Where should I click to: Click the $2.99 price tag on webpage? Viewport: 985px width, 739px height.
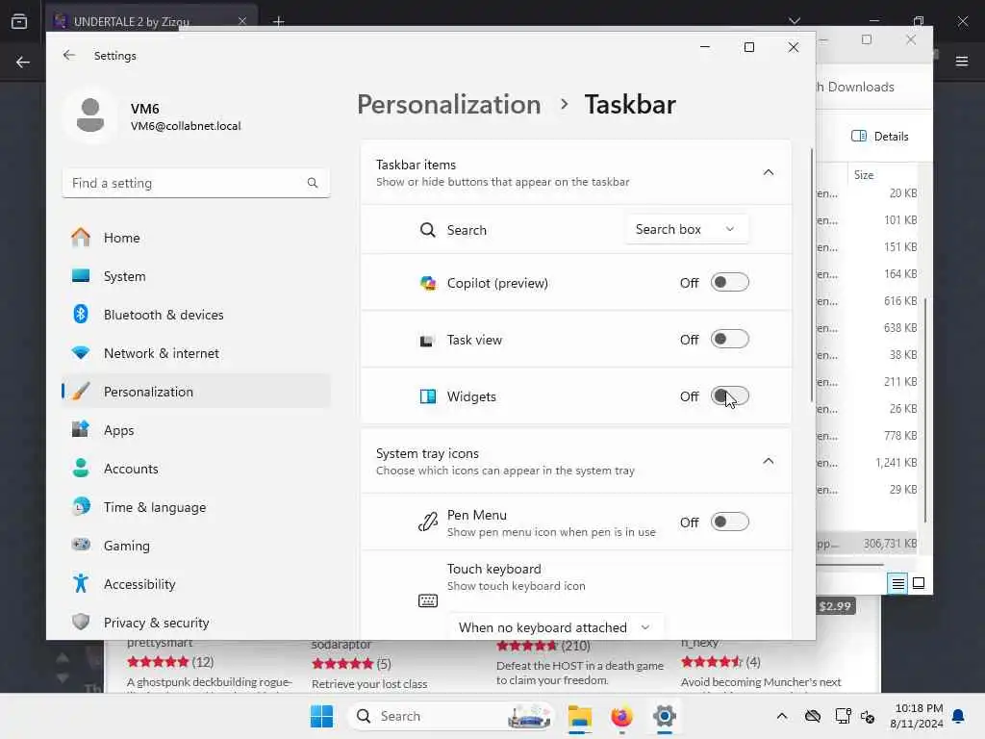click(835, 606)
